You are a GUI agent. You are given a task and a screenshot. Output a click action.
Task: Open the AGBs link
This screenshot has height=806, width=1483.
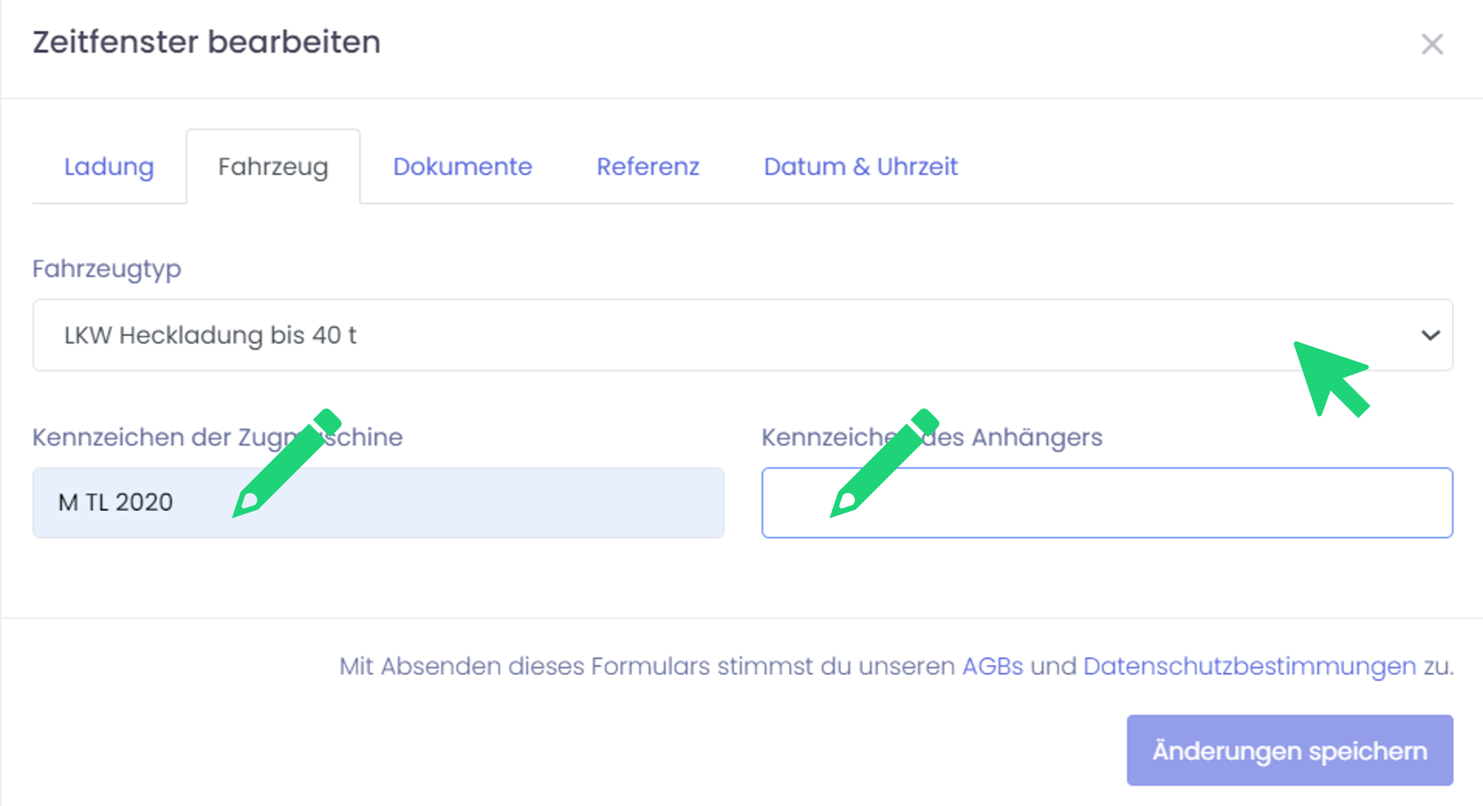992,666
